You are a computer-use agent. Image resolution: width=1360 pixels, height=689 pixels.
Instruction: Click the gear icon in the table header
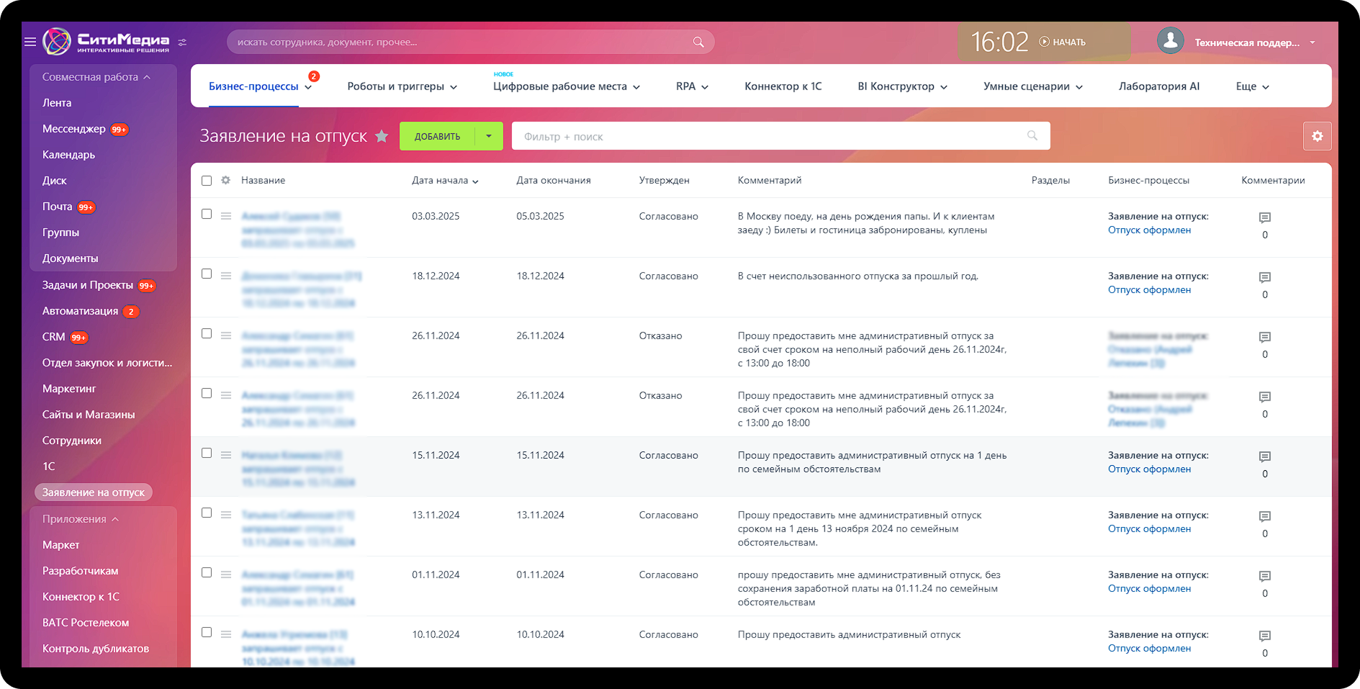click(226, 180)
